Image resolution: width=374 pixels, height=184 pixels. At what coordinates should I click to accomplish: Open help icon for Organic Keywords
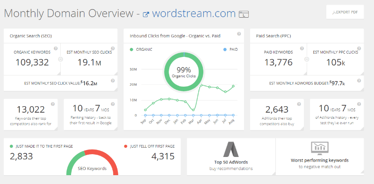click(56, 48)
